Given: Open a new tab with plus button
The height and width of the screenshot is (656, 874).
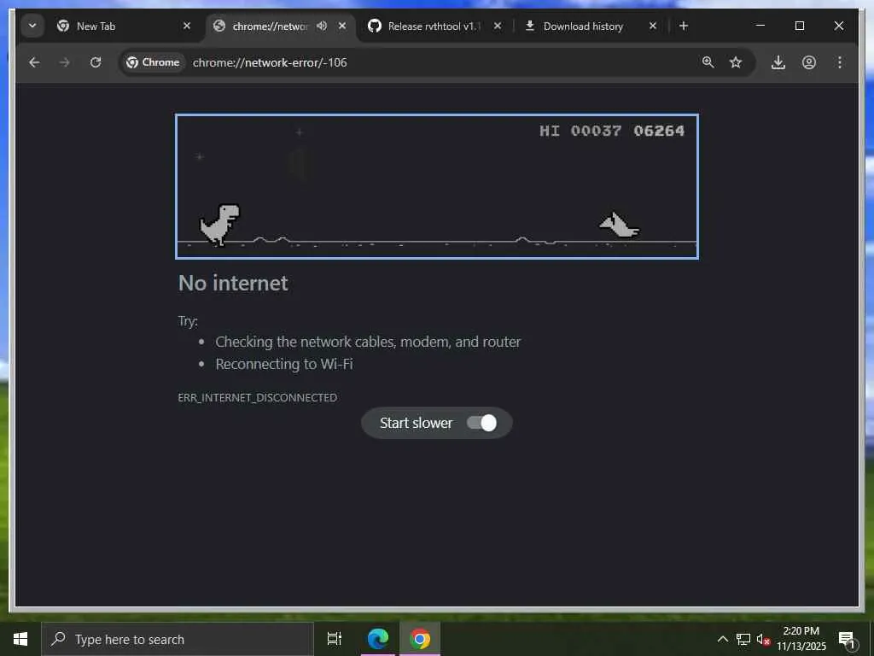Looking at the screenshot, I should tap(684, 26).
